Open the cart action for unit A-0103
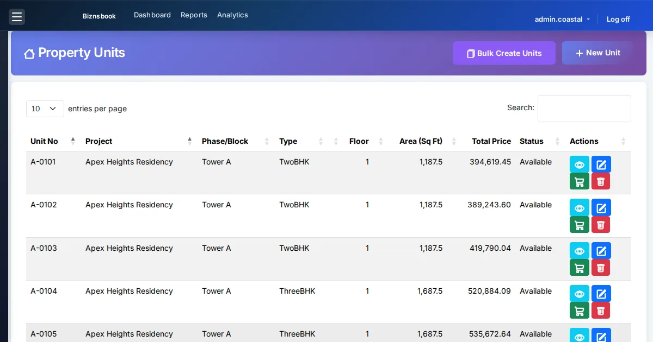 [x=580, y=268]
